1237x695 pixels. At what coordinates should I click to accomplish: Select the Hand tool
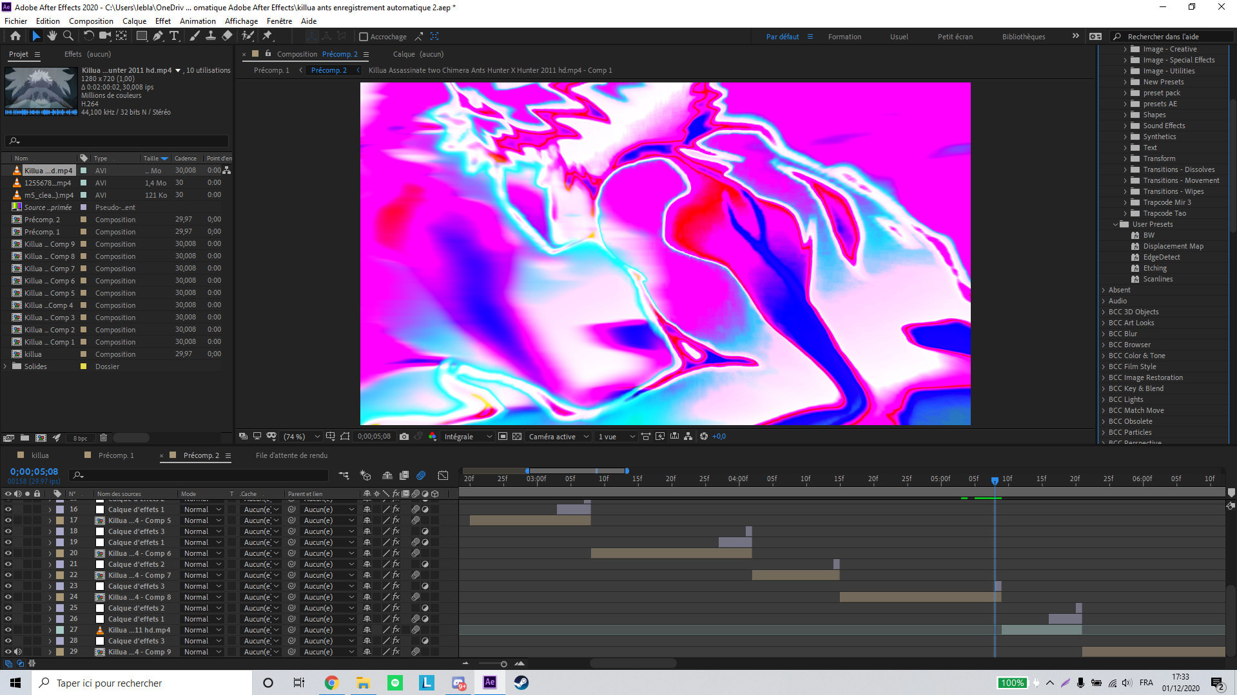point(52,36)
